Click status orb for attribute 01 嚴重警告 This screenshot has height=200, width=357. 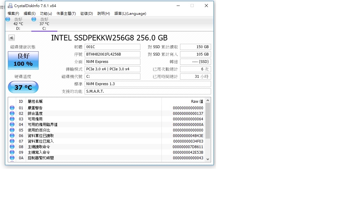click(x=12, y=108)
